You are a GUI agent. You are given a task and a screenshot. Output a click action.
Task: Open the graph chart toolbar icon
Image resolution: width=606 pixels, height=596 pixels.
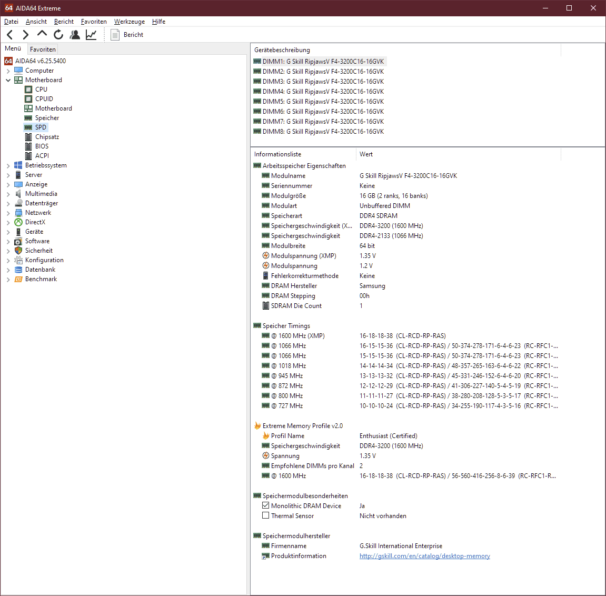pyautogui.click(x=91, y=35)
